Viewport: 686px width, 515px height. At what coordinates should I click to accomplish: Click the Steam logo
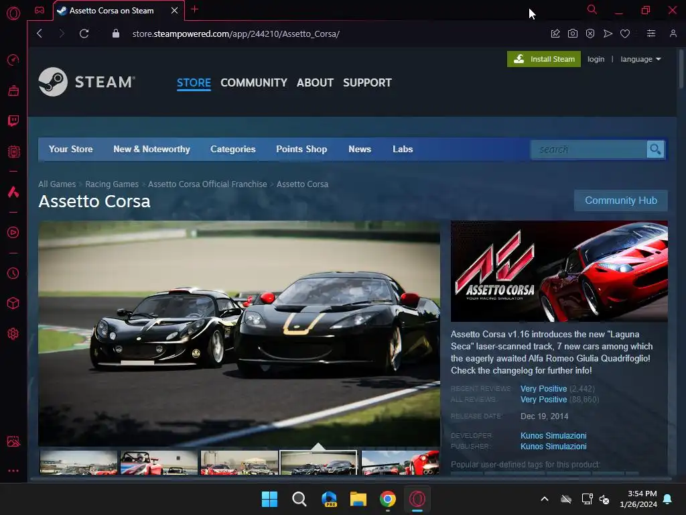pos(86,82)
